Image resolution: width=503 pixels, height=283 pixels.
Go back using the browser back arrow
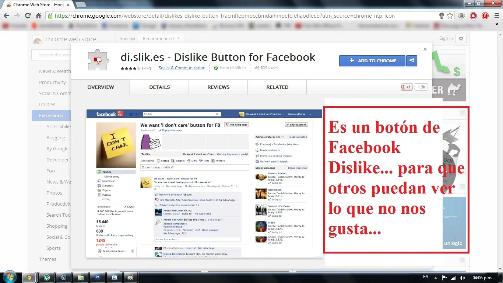[x=6, y=16]
